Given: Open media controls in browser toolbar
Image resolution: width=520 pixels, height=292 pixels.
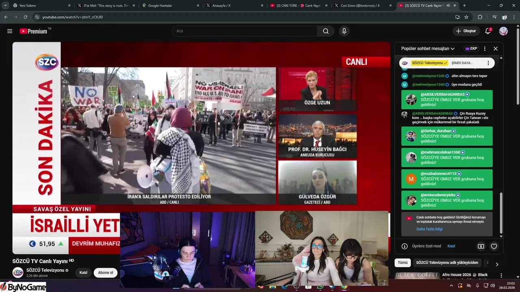Looking at the screenshot, I should [494, 17].
